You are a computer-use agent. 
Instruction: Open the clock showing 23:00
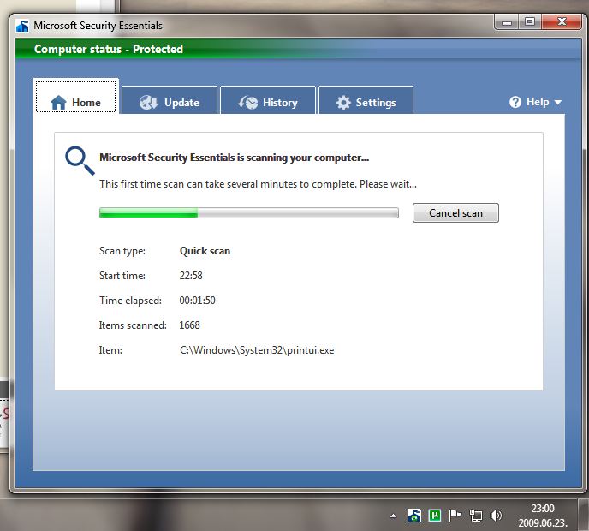(x=543, y=516)
